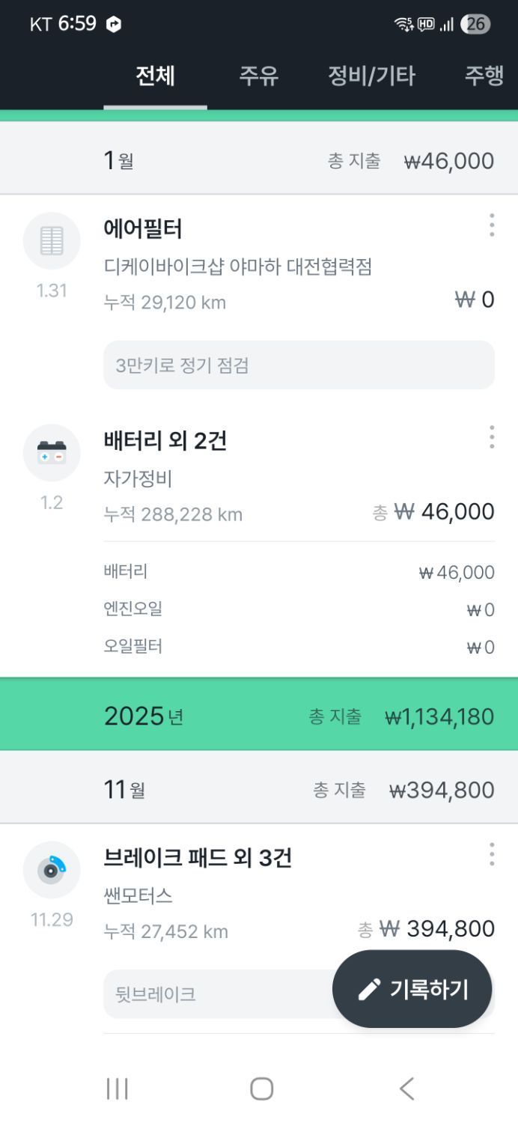
Task: Tap the Android back navigation icon
Action: [406, 1089]
